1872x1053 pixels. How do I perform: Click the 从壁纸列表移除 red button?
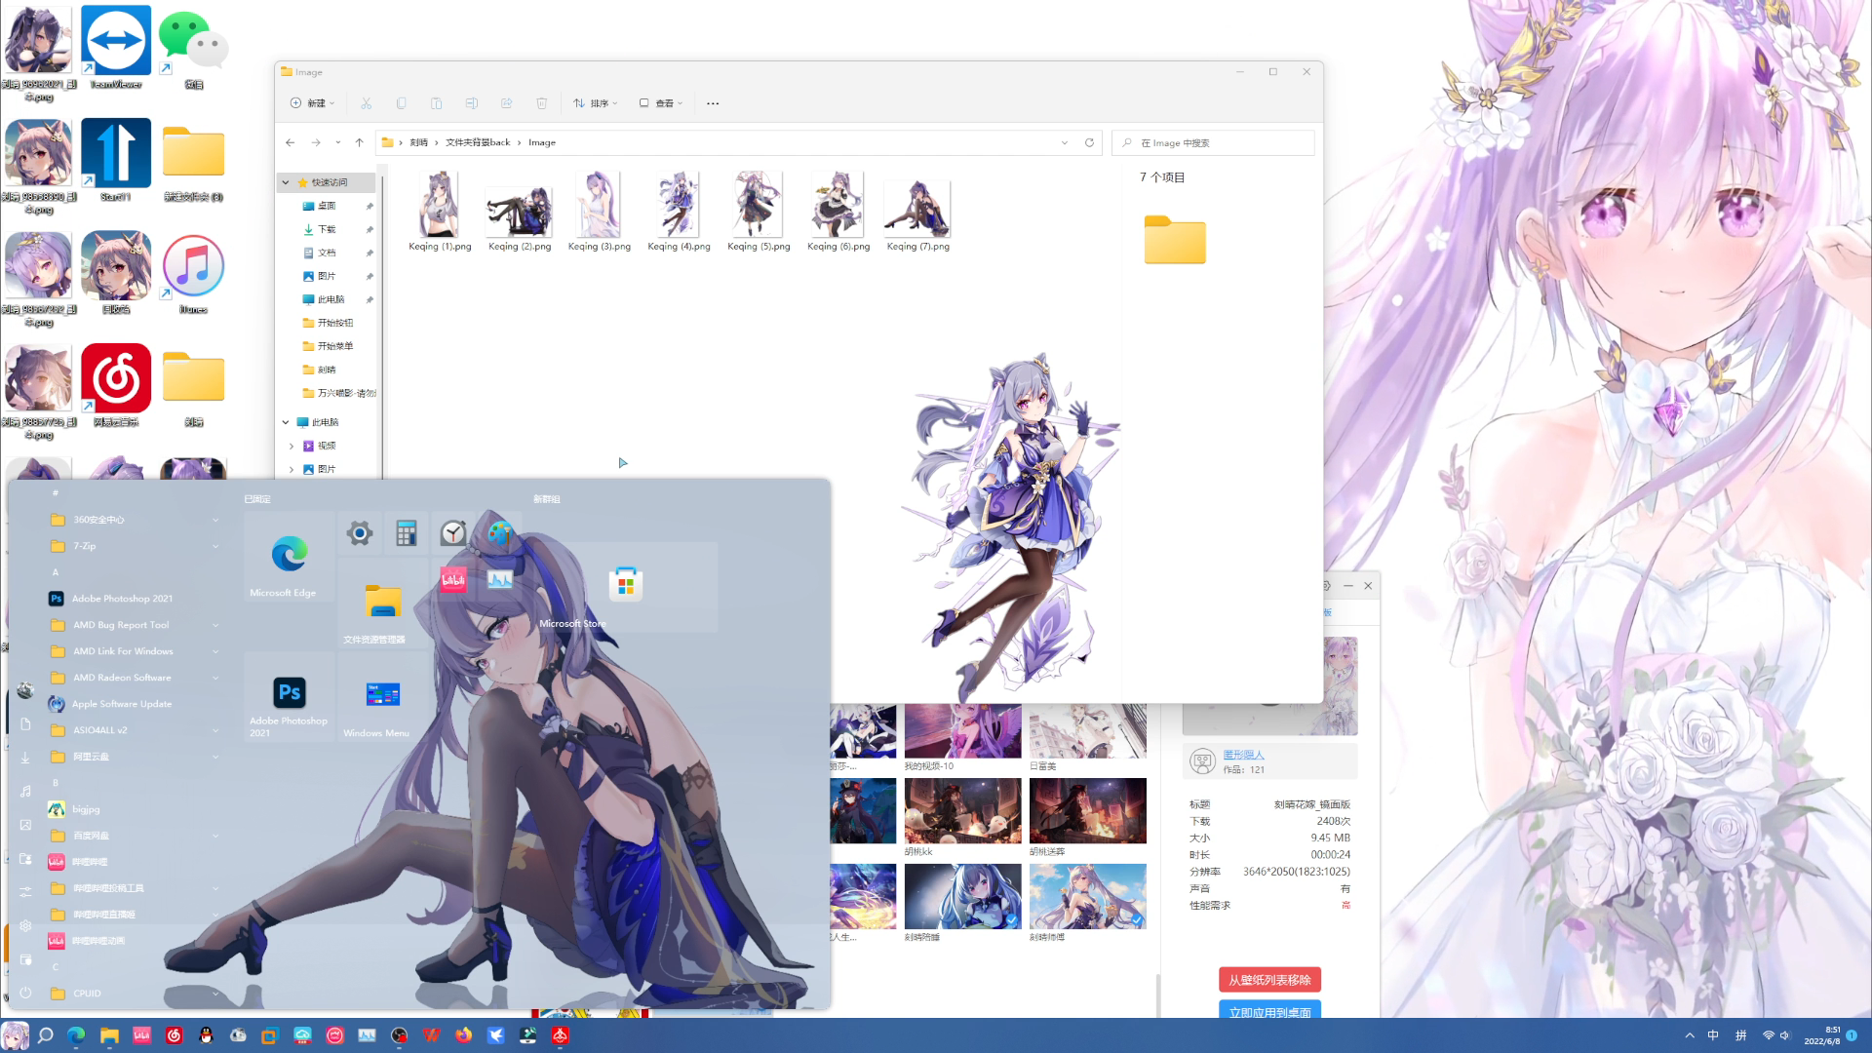click(1268, 980)
